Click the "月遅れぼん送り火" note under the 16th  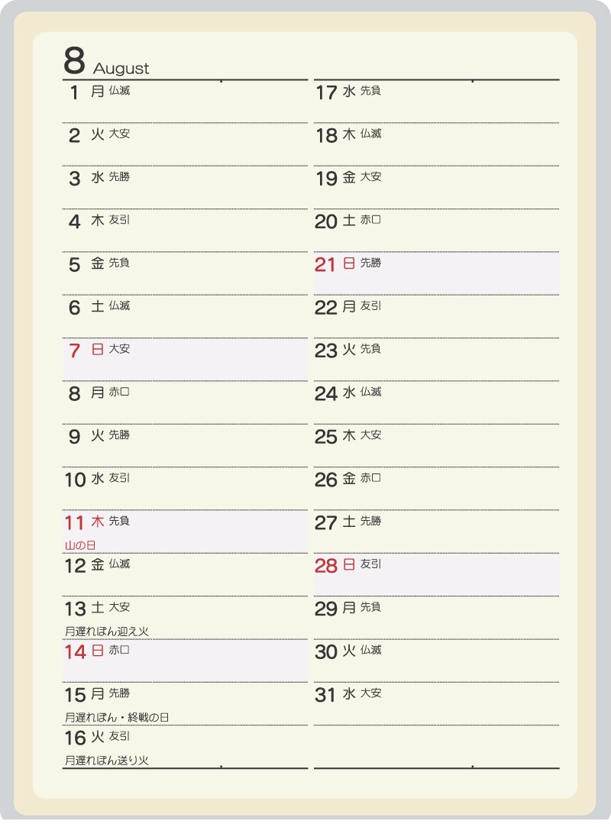(106, 761)
